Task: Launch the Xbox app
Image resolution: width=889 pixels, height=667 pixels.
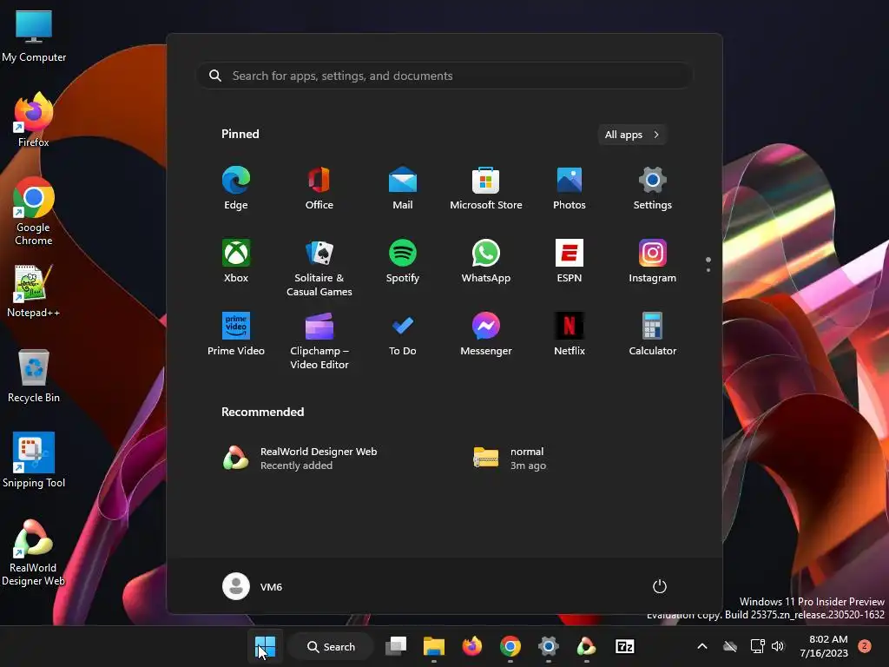Action: pos(236,261)
